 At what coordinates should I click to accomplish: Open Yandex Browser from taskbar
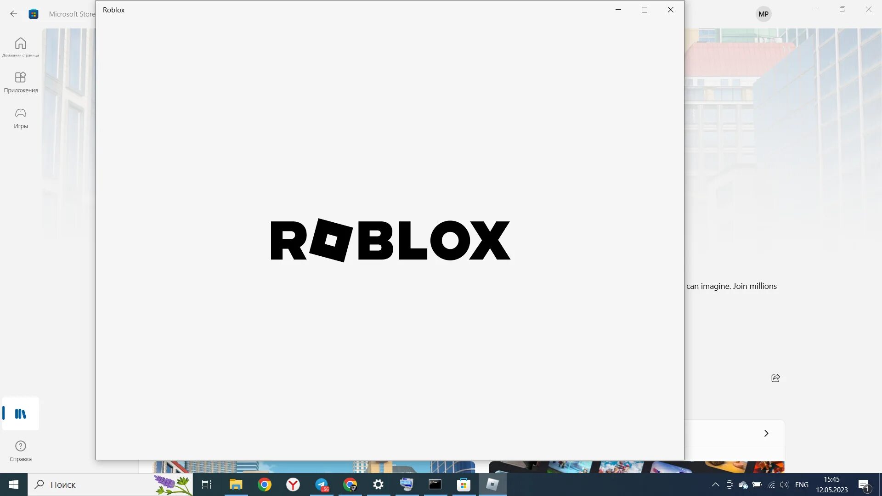point(293,485)
